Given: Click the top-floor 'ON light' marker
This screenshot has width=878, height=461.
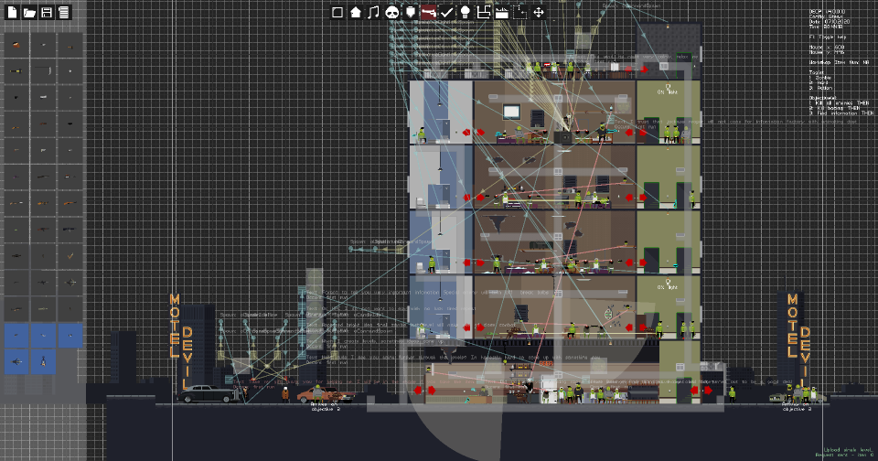Looking at the screenshot, I should tap(668, 90).
